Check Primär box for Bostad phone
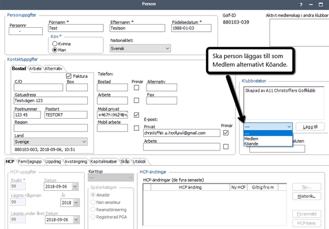The image size is (329, 229). click(x=136, y=88)
